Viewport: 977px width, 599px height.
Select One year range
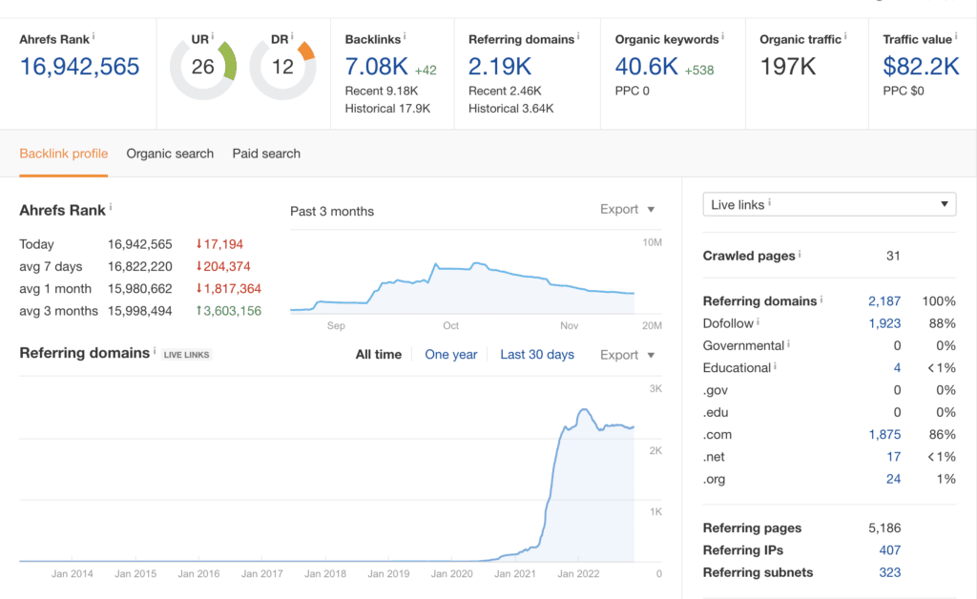pyautogui.click(x=450, y=354)
